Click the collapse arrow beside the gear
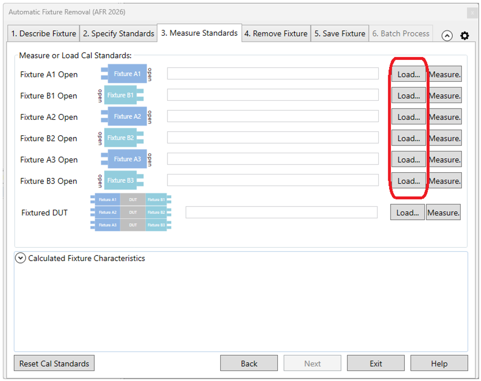Viewport: 481px width, 381px height. [447, 36]
